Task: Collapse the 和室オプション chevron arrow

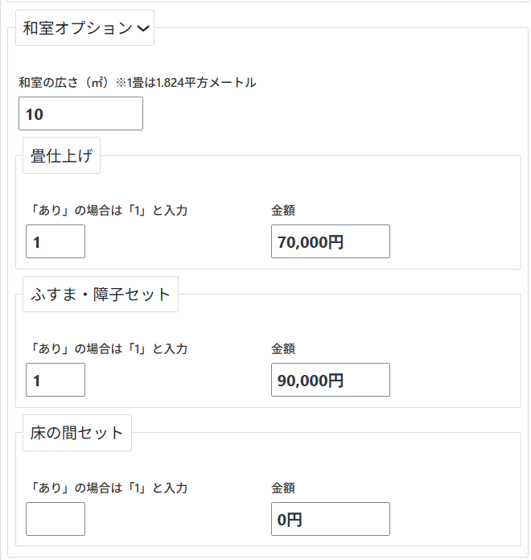Action: [x=142, y=28]
